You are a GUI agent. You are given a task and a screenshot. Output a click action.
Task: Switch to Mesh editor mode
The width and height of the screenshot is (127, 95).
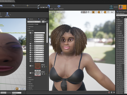point(123,7)
